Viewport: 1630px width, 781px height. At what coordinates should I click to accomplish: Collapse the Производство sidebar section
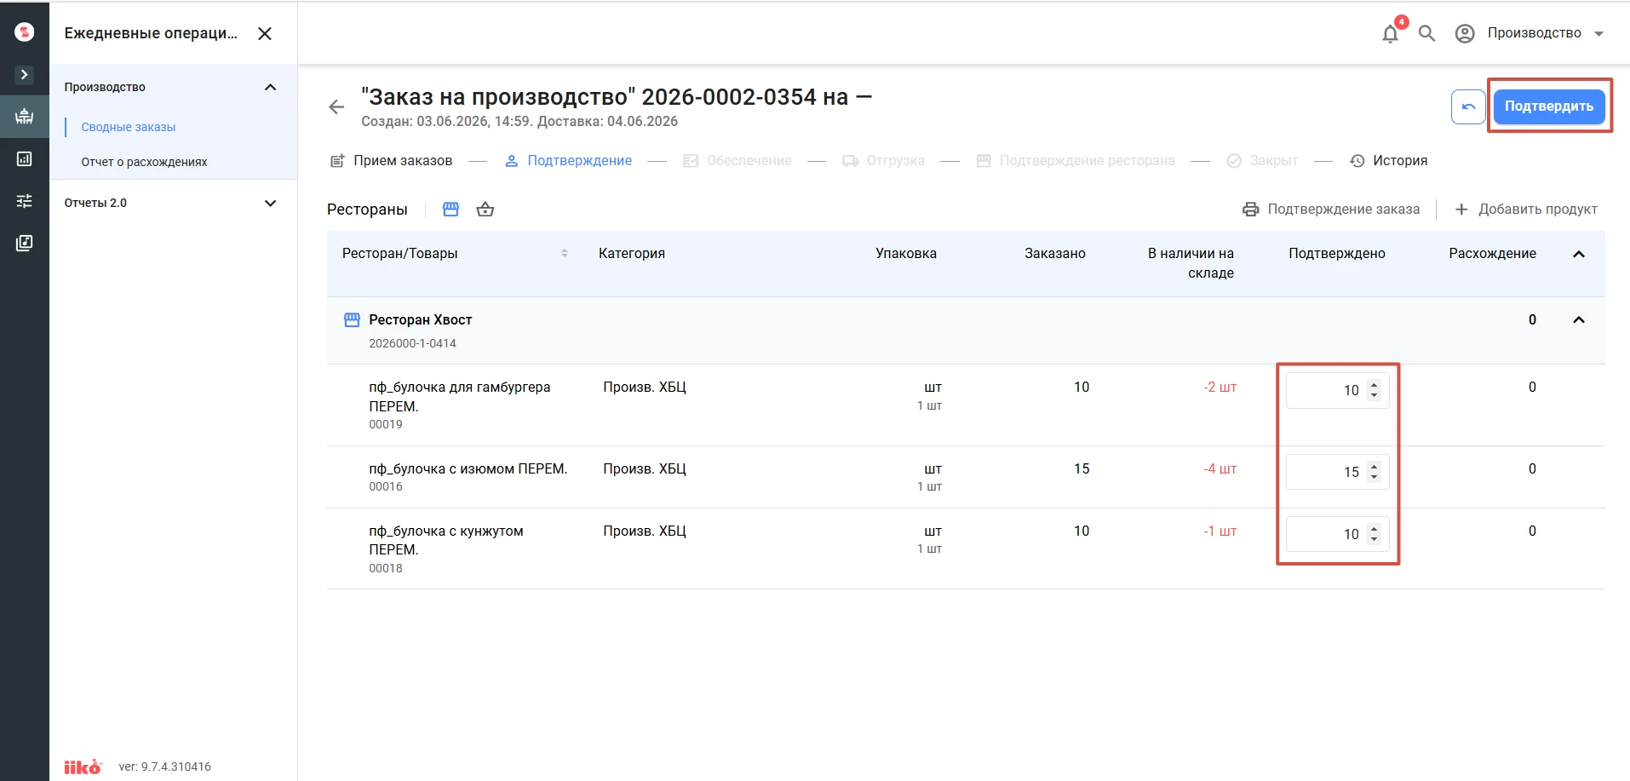tap(271, 87)
